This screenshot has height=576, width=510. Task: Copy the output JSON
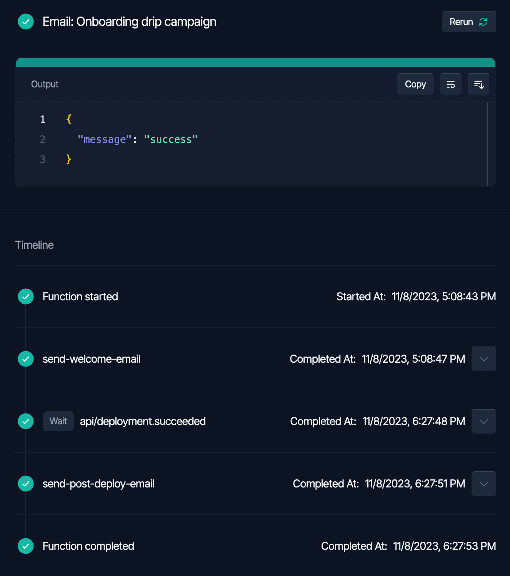pyautogui.click(x=415, y=84)
